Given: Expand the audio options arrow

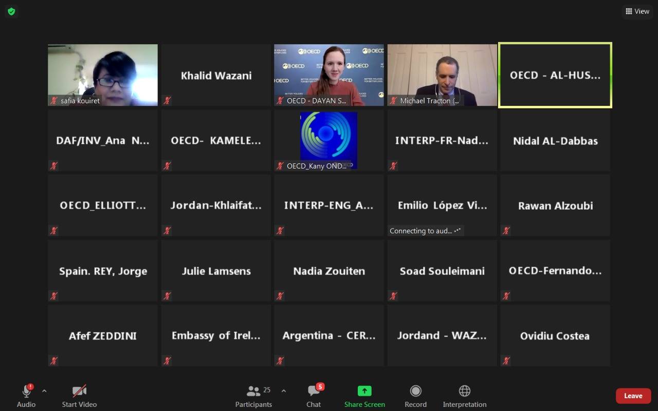Looking at the screenshot, I should [44, 391].
